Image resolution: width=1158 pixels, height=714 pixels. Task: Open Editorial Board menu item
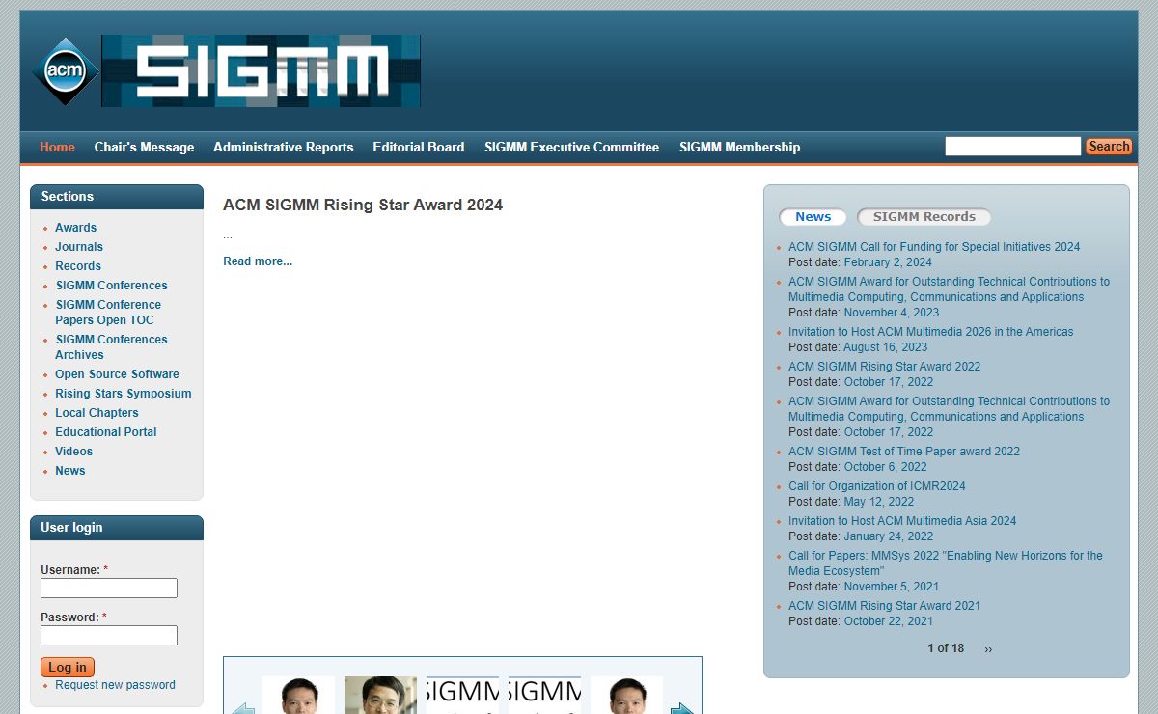[419, 147]
